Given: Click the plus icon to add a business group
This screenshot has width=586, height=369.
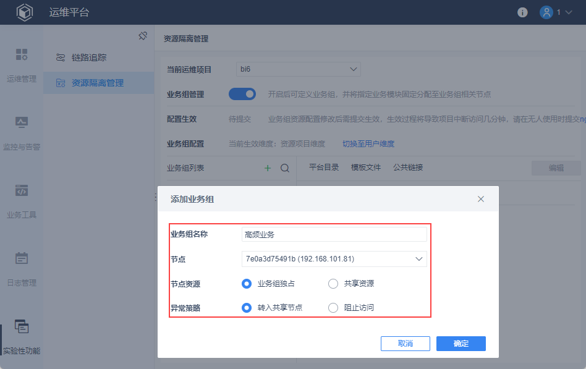Looking at the screenshot, I should (268, 168).
